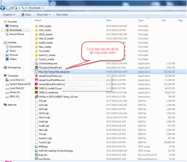187x162 pixels.
Task: Open the Share with dropdown
Action: pos(43,15)
